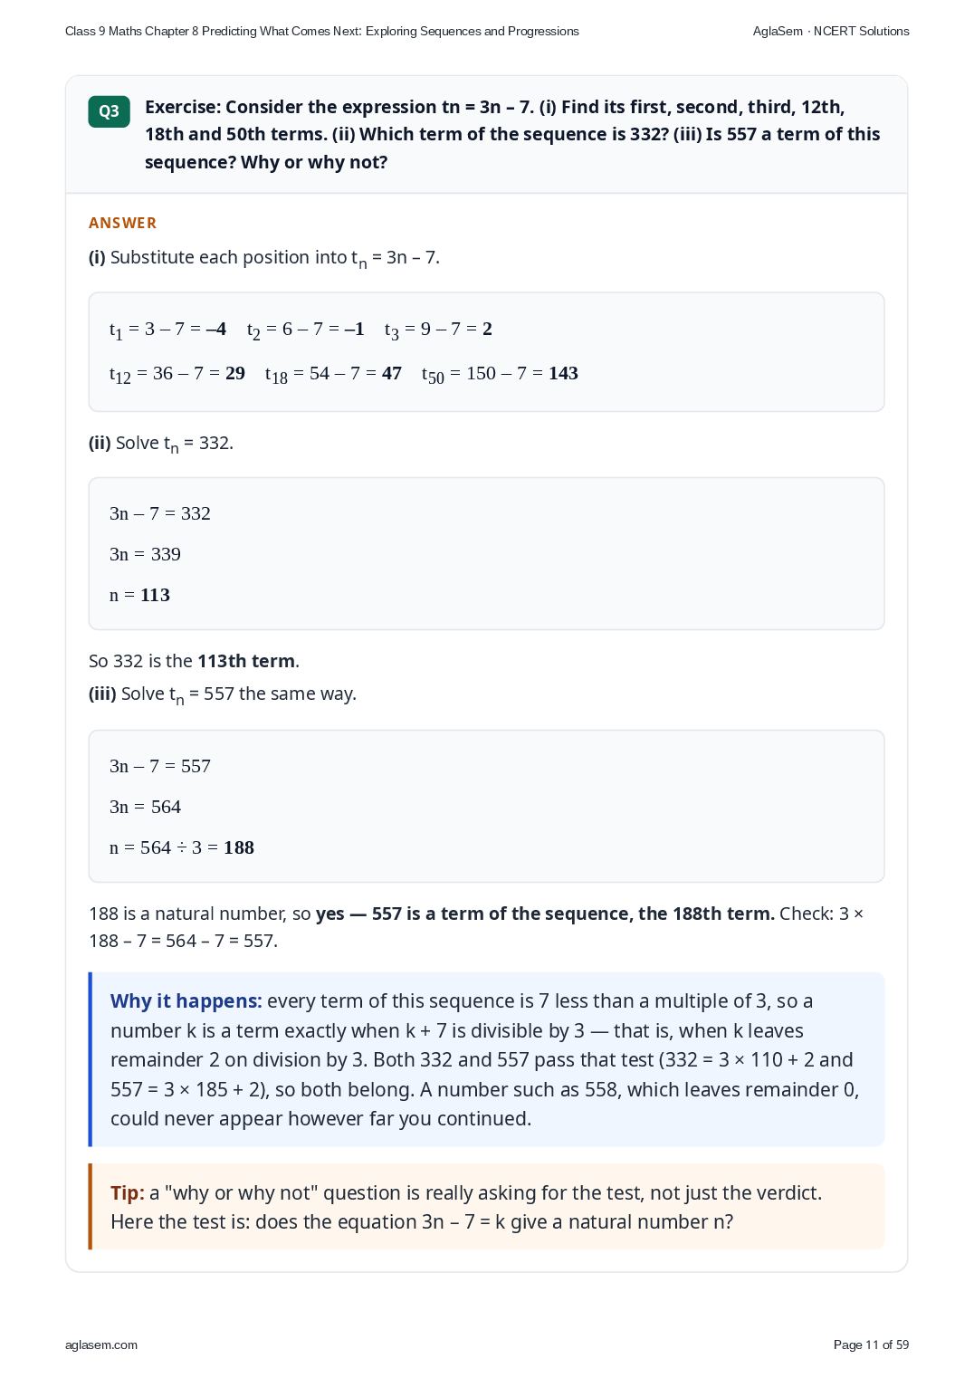Click the result n = 564 ÷ 3 = 188

182,847
